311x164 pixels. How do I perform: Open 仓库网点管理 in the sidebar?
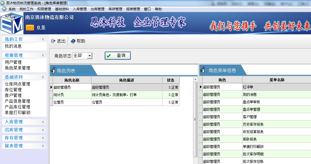point(18,84)
